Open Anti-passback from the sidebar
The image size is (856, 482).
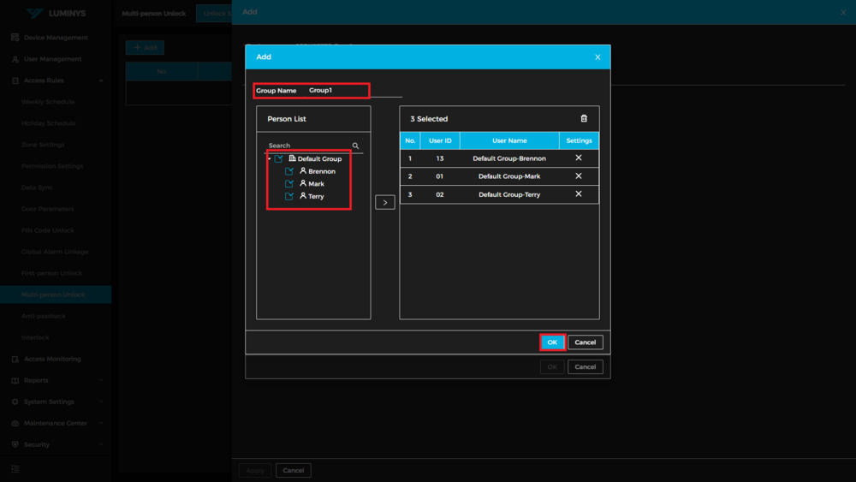pos(44,316)
